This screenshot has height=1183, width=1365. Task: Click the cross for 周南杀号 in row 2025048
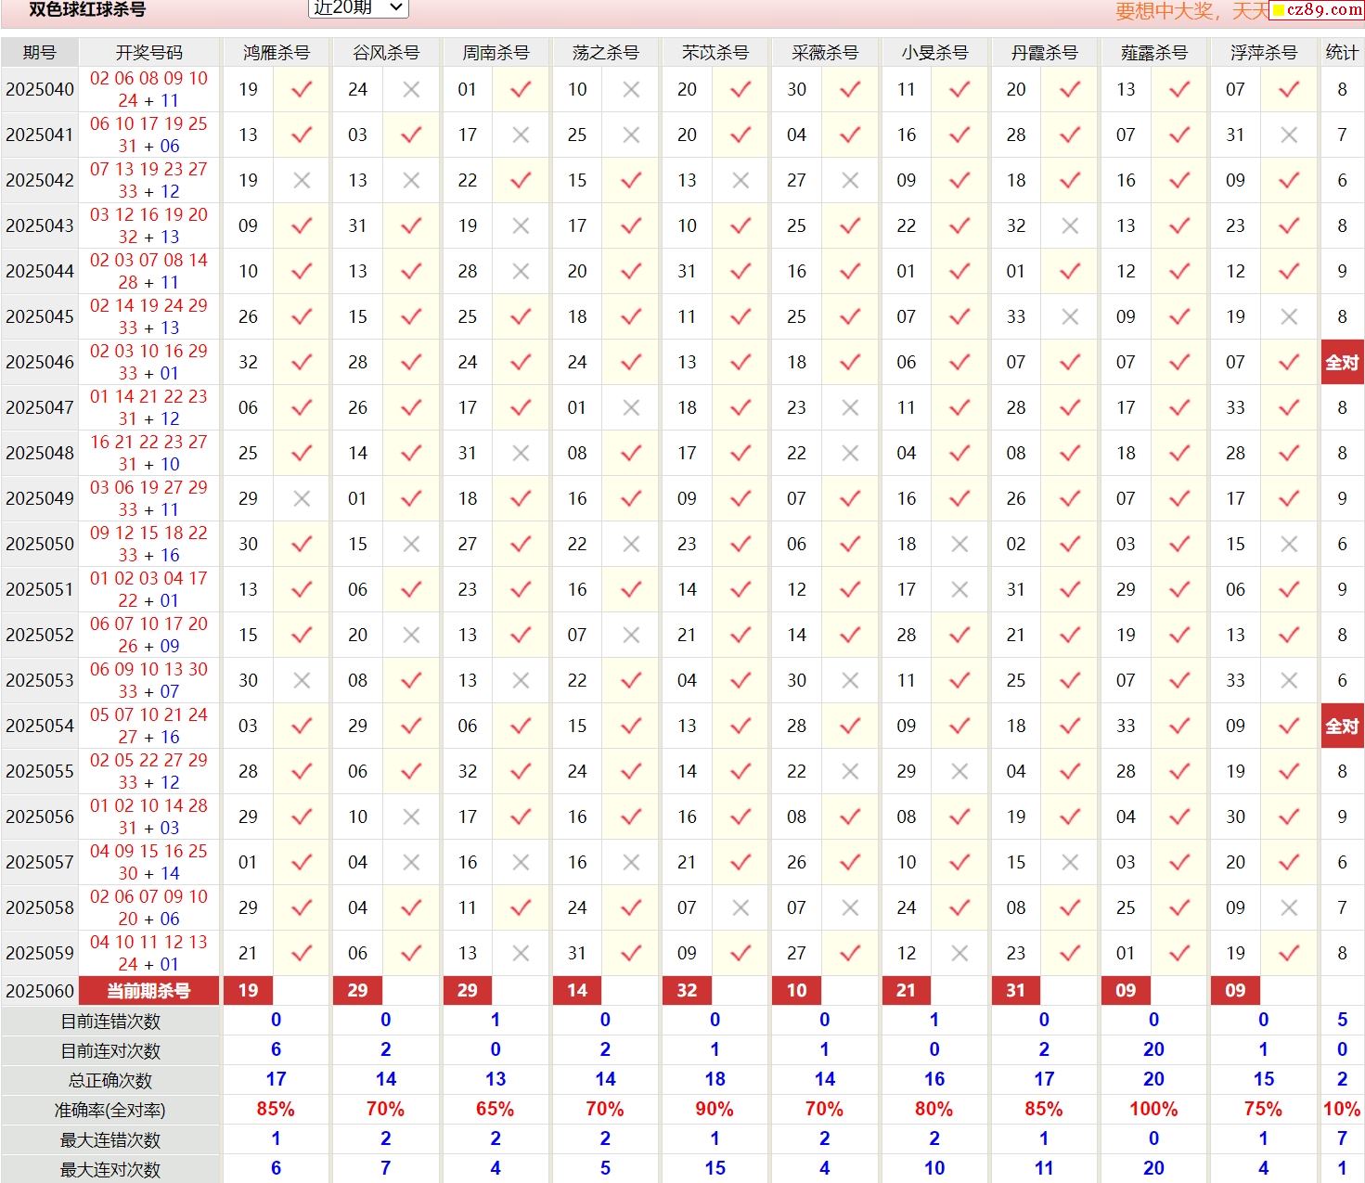pyautogui.click(x=521, y=454)
